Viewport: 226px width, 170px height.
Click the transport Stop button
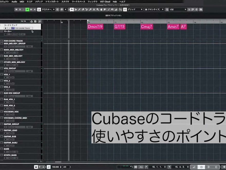pyautogui.click(x=201, y=167)
